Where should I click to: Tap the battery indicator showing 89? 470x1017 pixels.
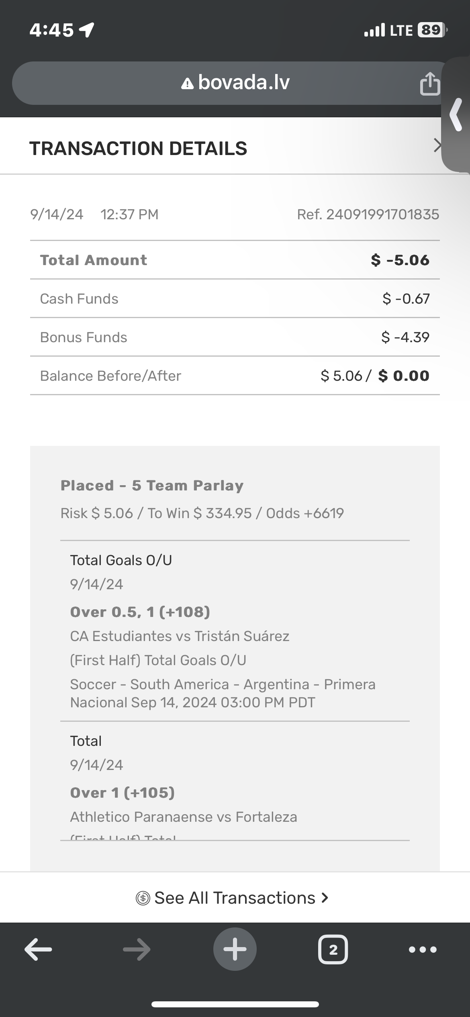point(432,30)
